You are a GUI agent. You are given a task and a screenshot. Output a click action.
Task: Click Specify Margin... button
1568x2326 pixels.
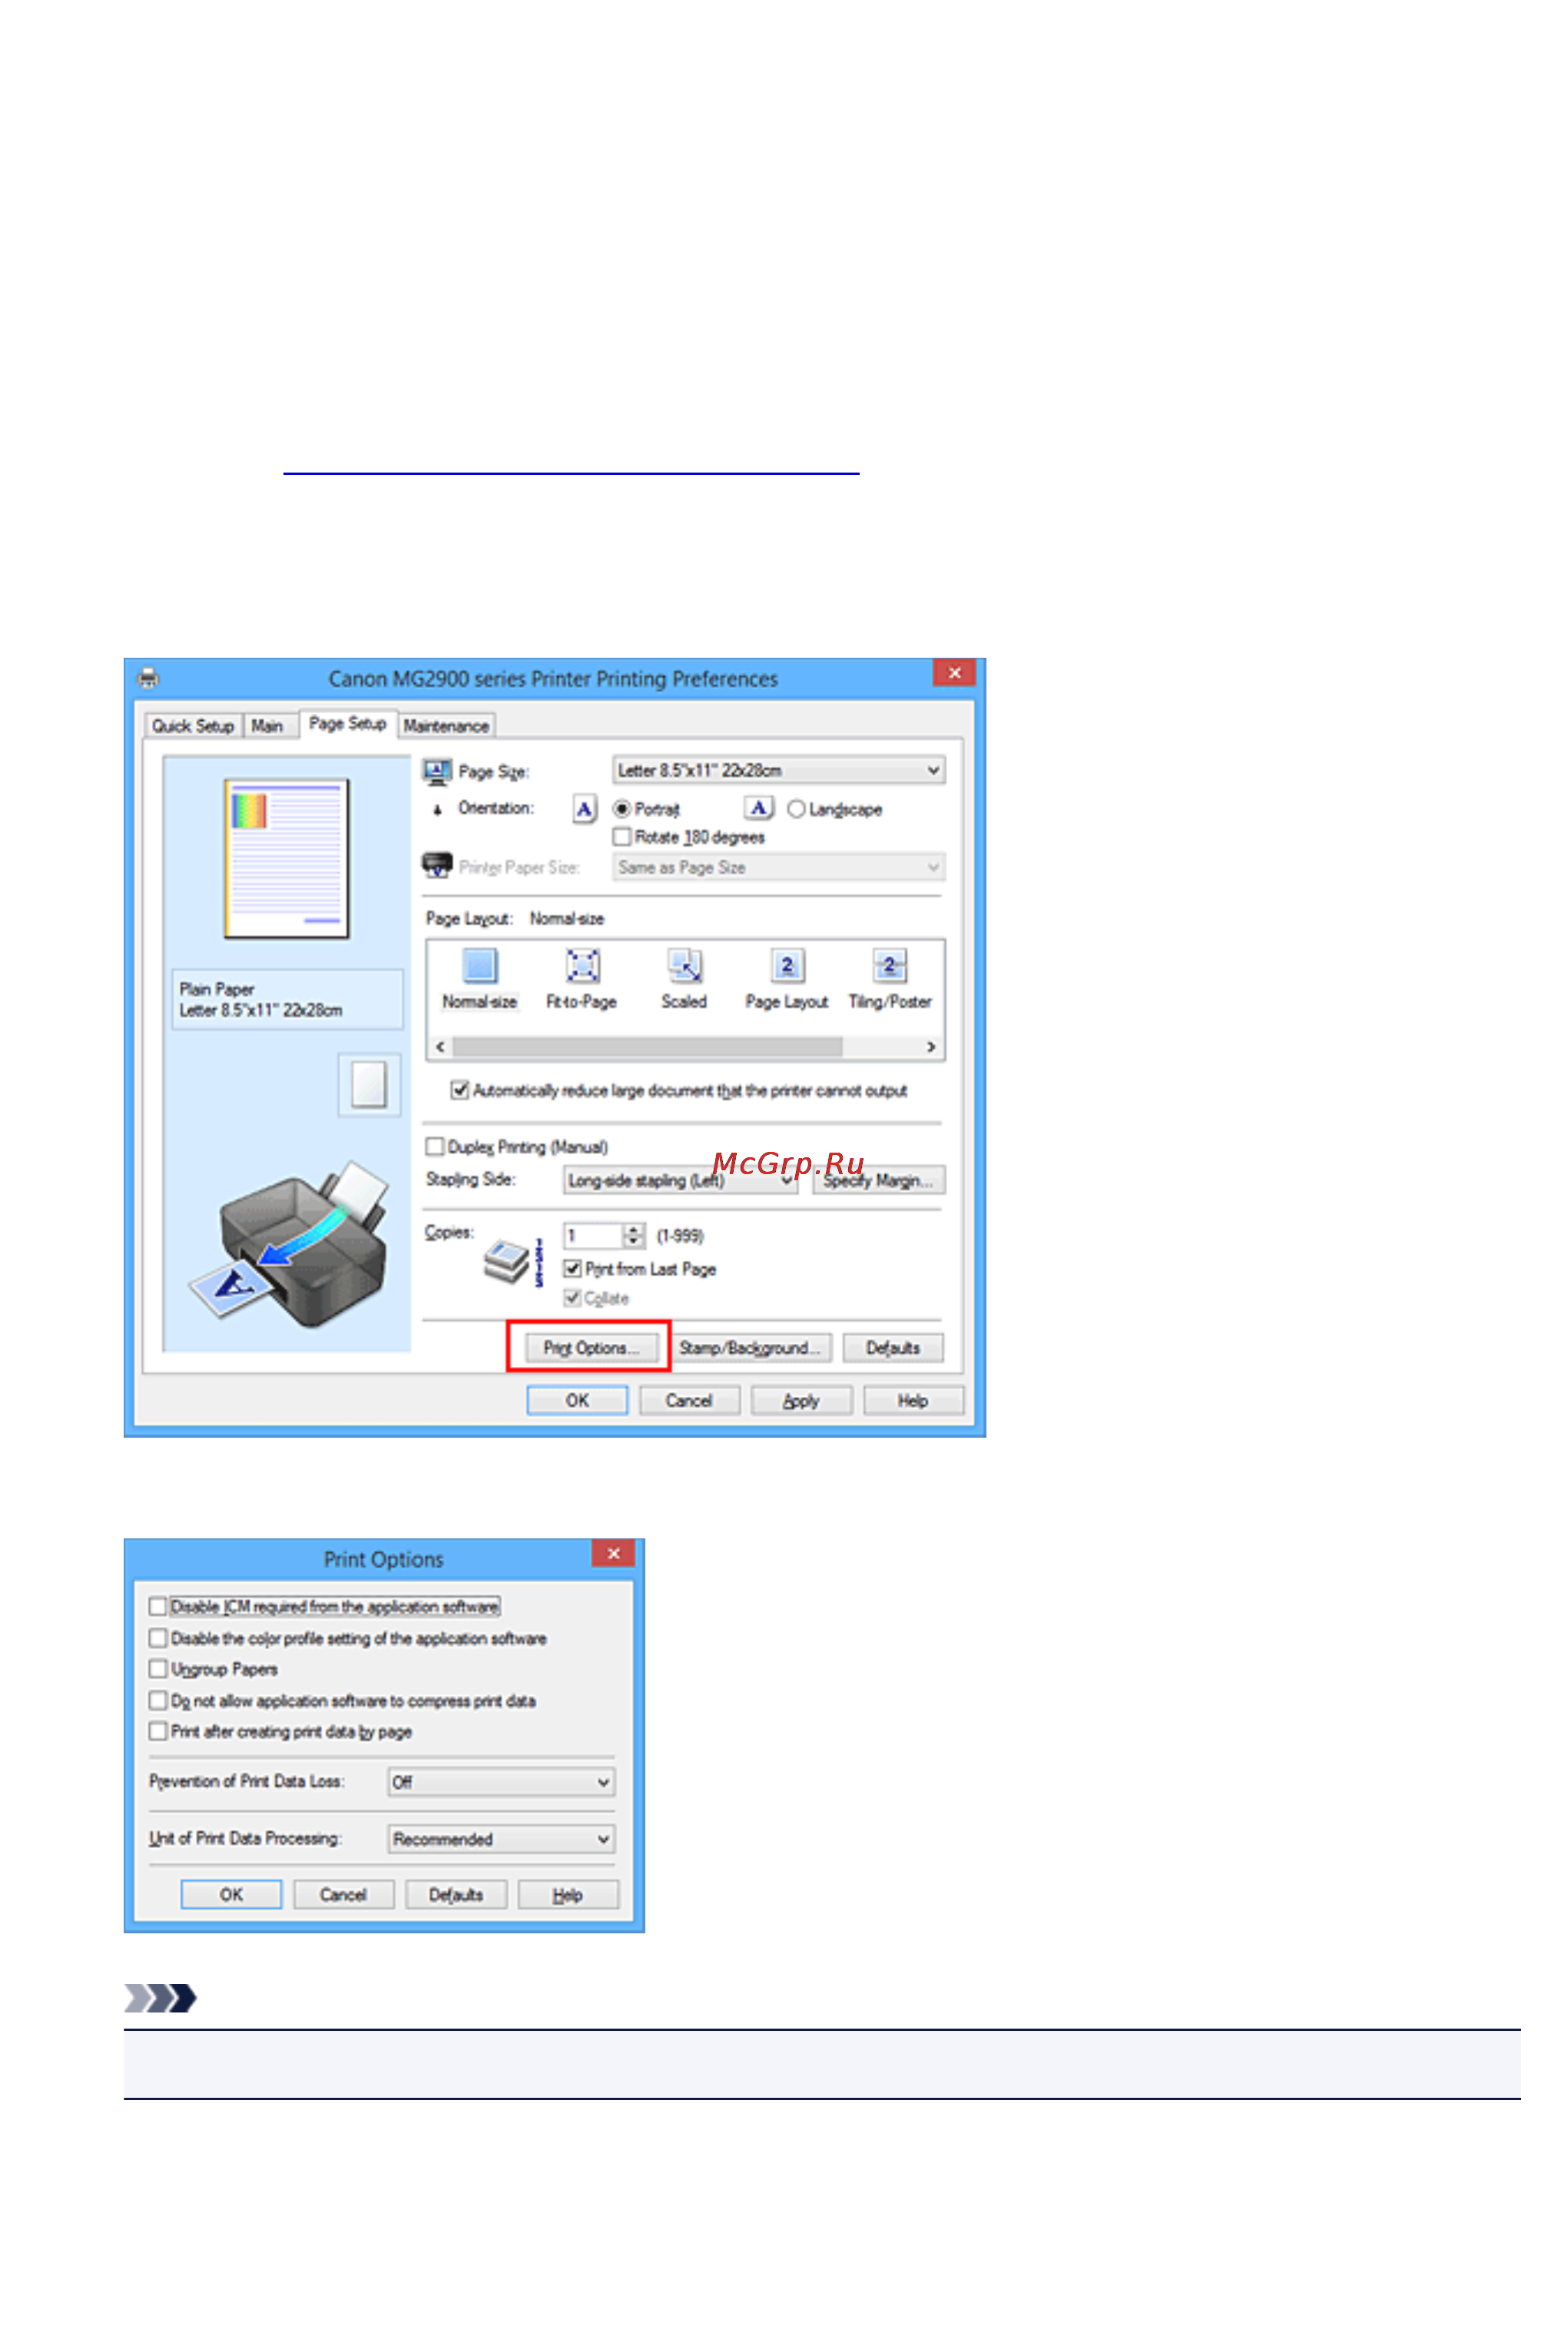point(878,1181)
